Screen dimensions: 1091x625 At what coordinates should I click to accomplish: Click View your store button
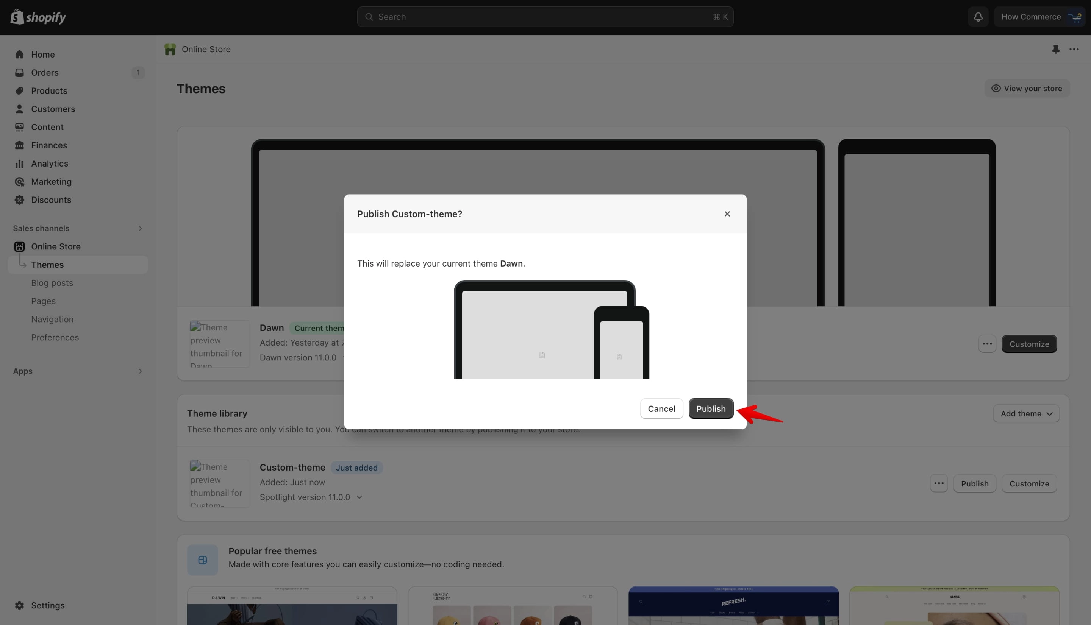(x=1027, y=89)
